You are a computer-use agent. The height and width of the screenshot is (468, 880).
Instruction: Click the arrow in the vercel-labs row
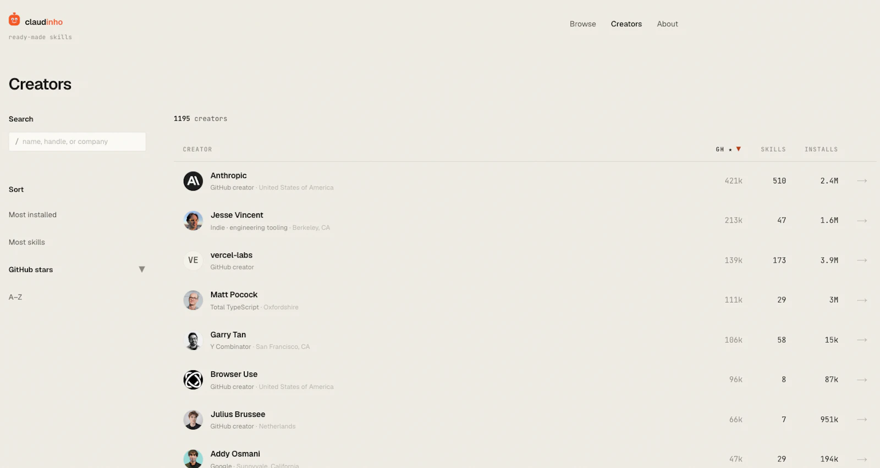pos(862,260)
